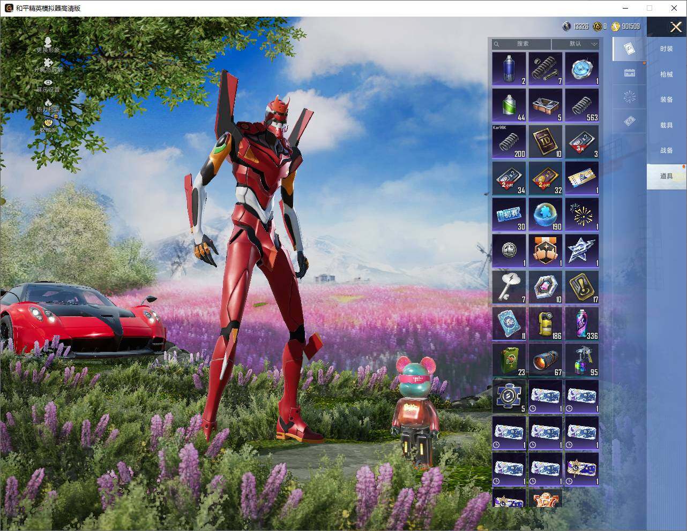Viewport: 687px width, 531px height.
Task: Open the 热力档案 flame icon
Action: pos(48,105)
